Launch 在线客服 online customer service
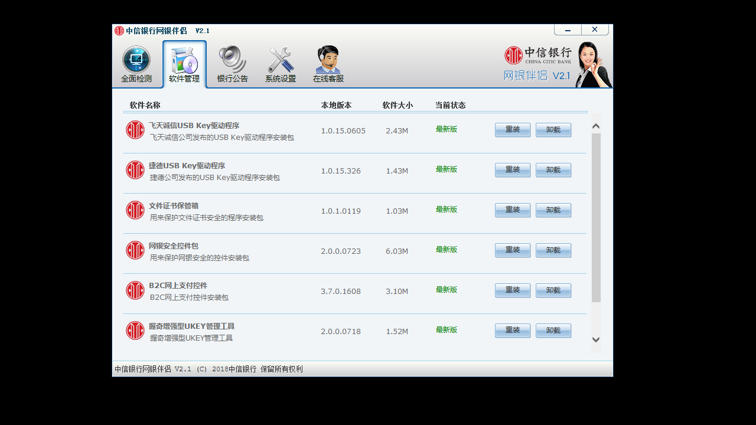The width and height of the screenshot is (756, 425). (x=327, y=62)
